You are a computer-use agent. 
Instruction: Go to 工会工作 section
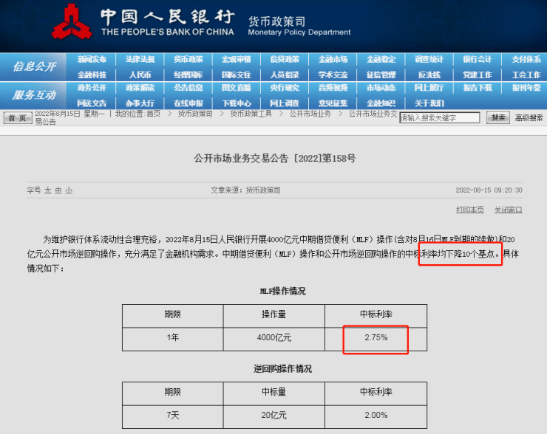coord(526,75)
